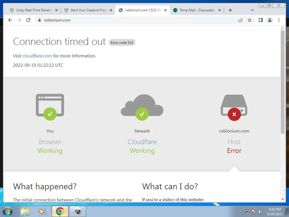The width and height of the screenshot is (289, 217).
Task: Open a new tab with the plus button
Action: click(x=230, y=10)
